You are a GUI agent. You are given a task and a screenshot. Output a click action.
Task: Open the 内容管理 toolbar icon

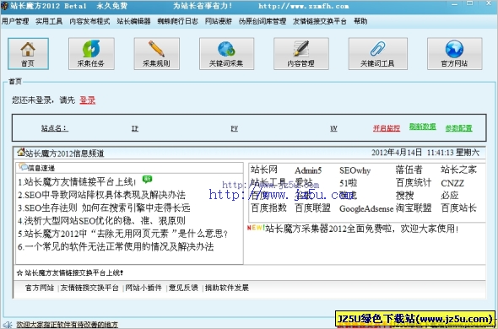tap(301, 54)
